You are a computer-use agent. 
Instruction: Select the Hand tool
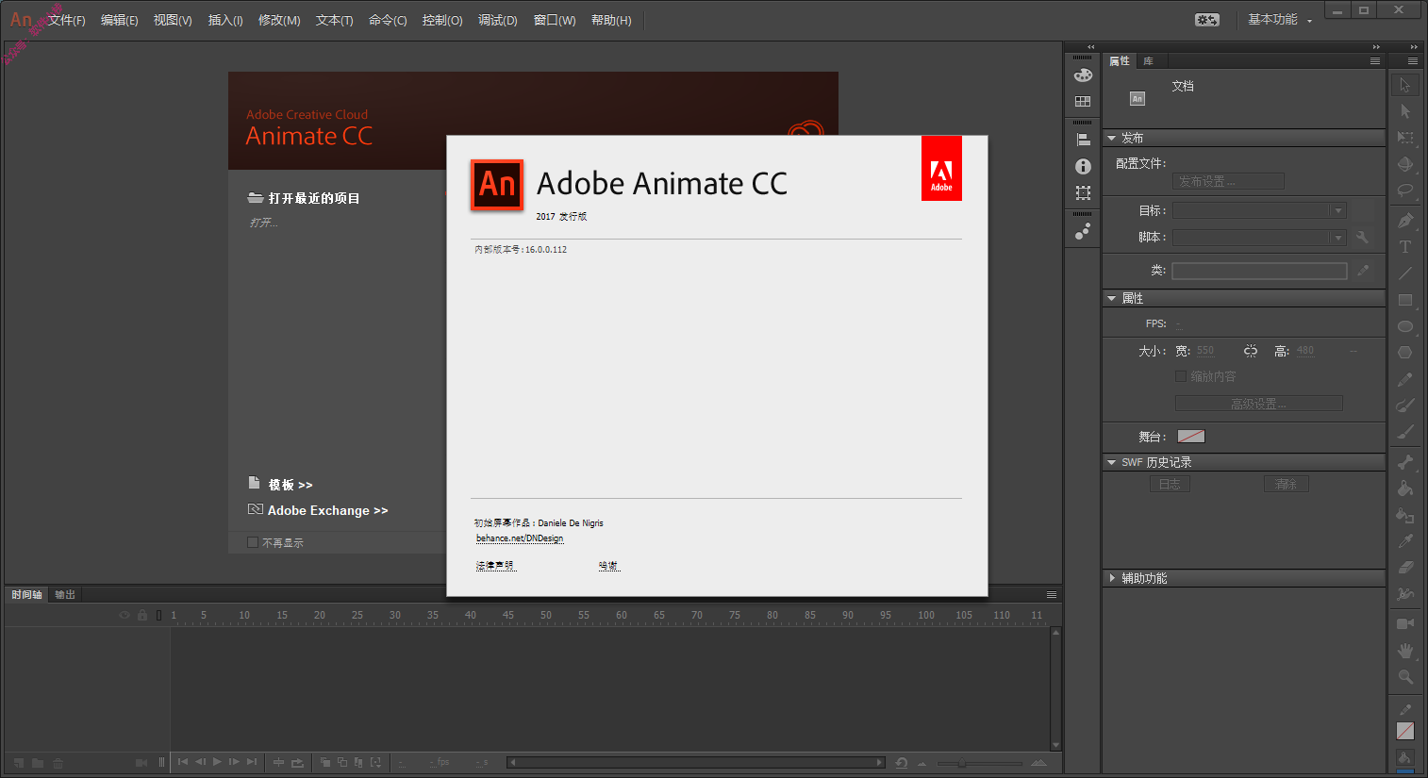pos(1405,651)
